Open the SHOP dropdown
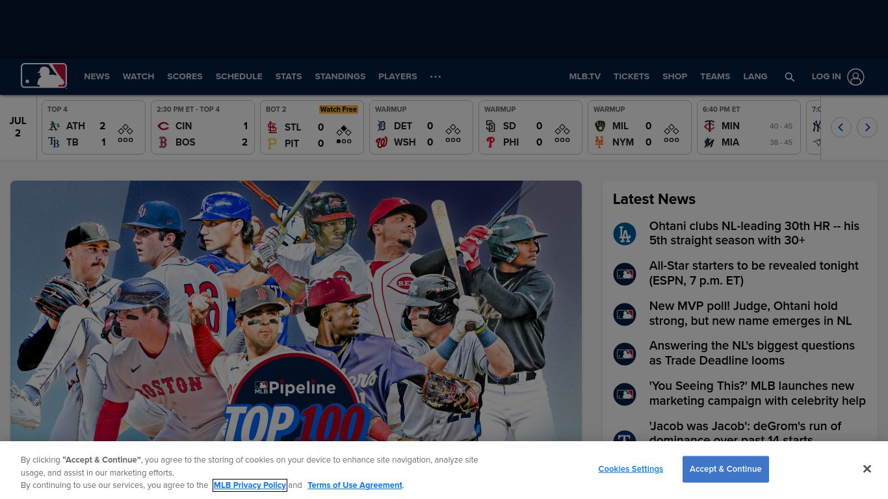 point(675,77)
